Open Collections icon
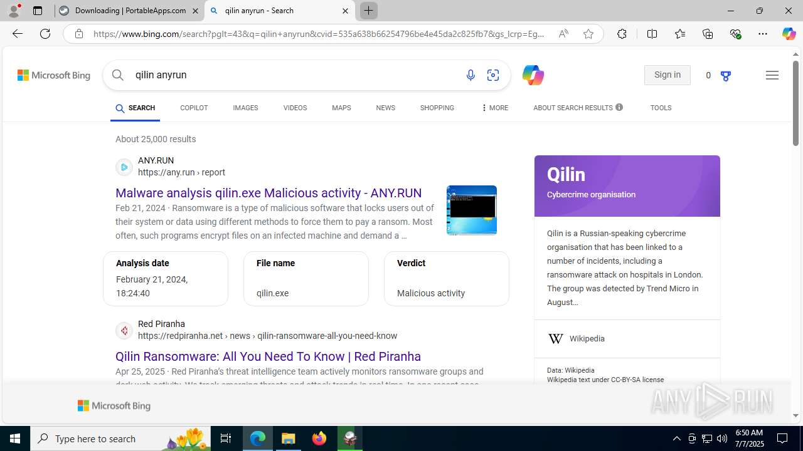The width and height of the screenshot is (803, 451). [x=708, y=34]
